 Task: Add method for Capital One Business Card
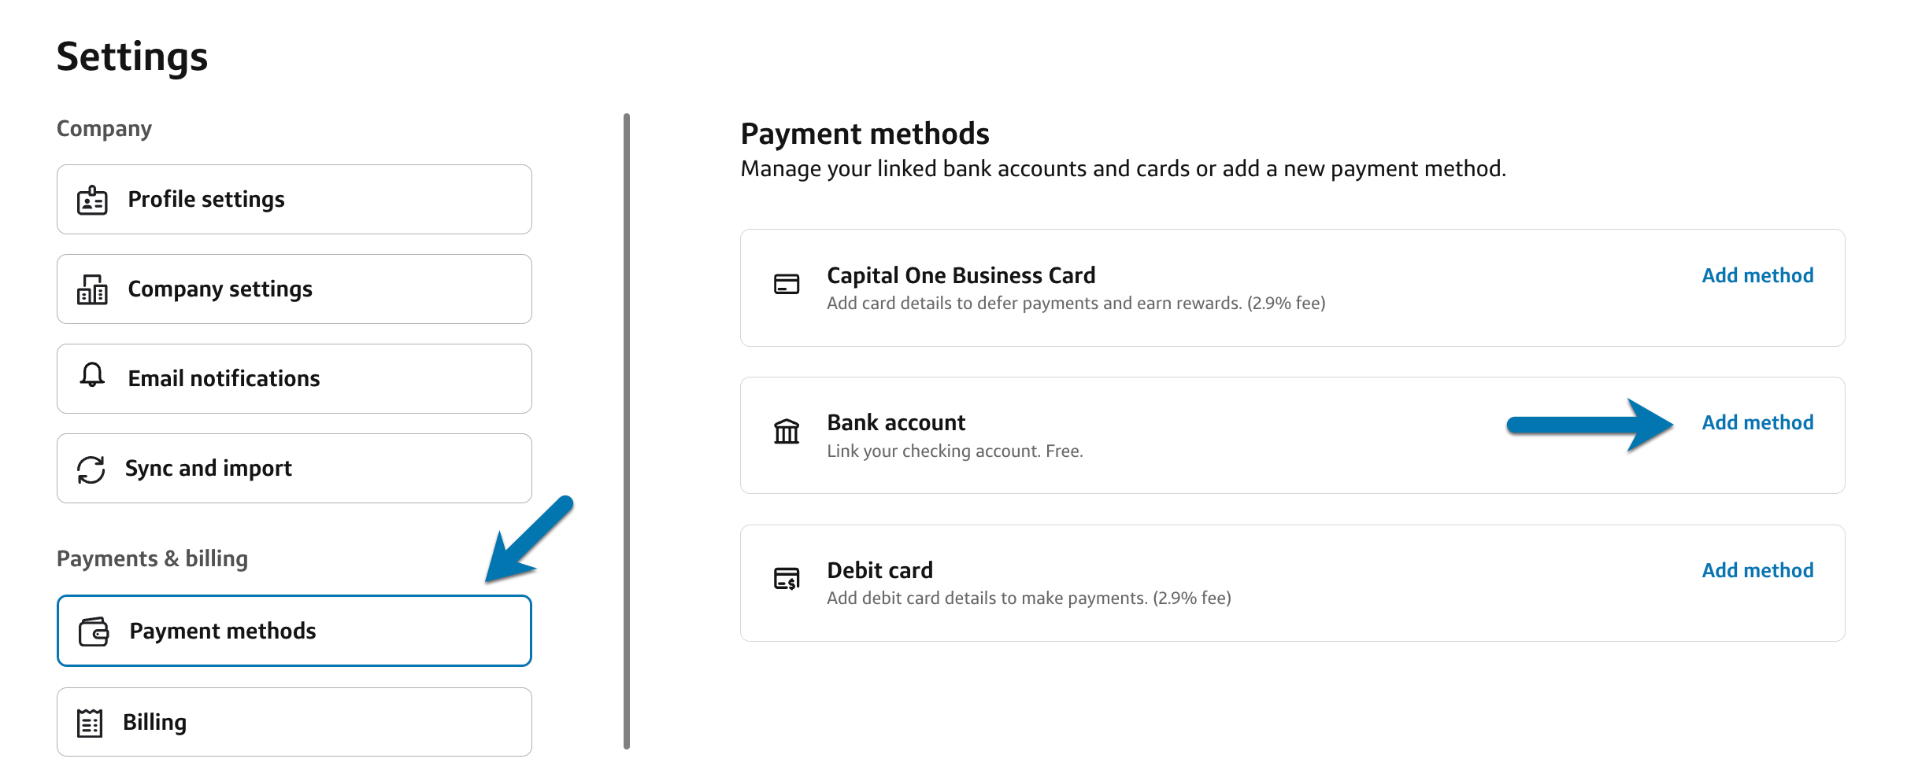coord(1757,276)
